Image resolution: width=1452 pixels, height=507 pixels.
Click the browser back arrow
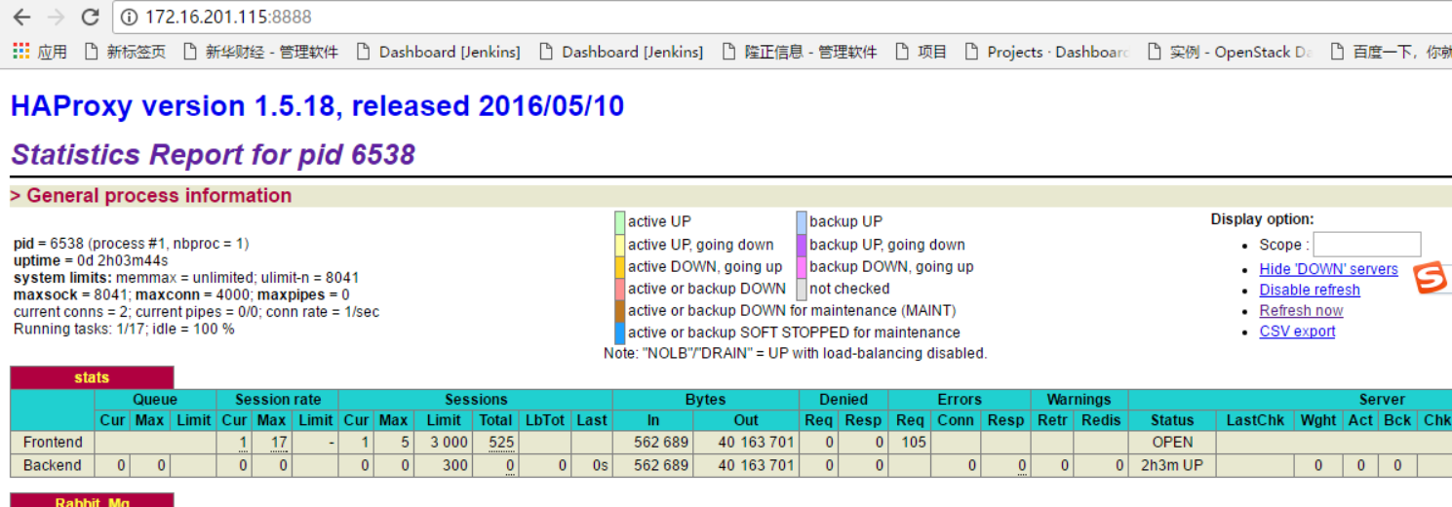pos(21,17)
